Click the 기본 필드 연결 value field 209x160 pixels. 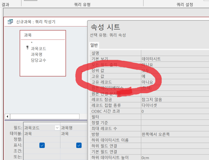(x=175, y=152)
